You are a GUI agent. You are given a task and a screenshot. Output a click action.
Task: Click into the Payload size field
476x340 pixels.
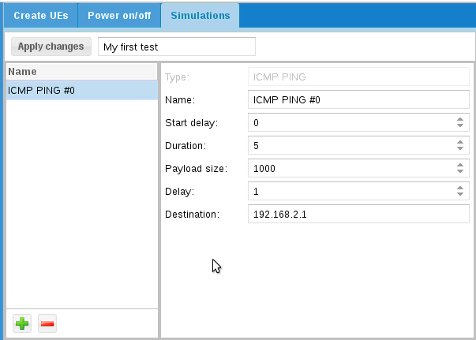tap(347, 169)
